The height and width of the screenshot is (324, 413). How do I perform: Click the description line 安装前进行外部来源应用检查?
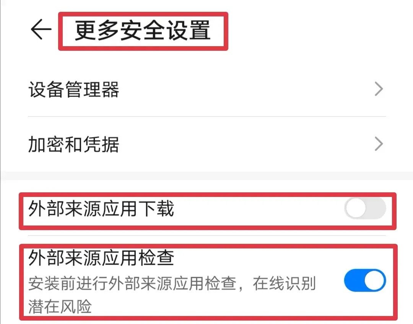point(132,284)
